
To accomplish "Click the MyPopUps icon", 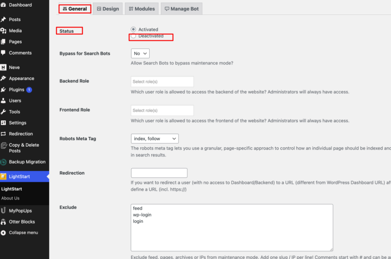I will point(3,210).
